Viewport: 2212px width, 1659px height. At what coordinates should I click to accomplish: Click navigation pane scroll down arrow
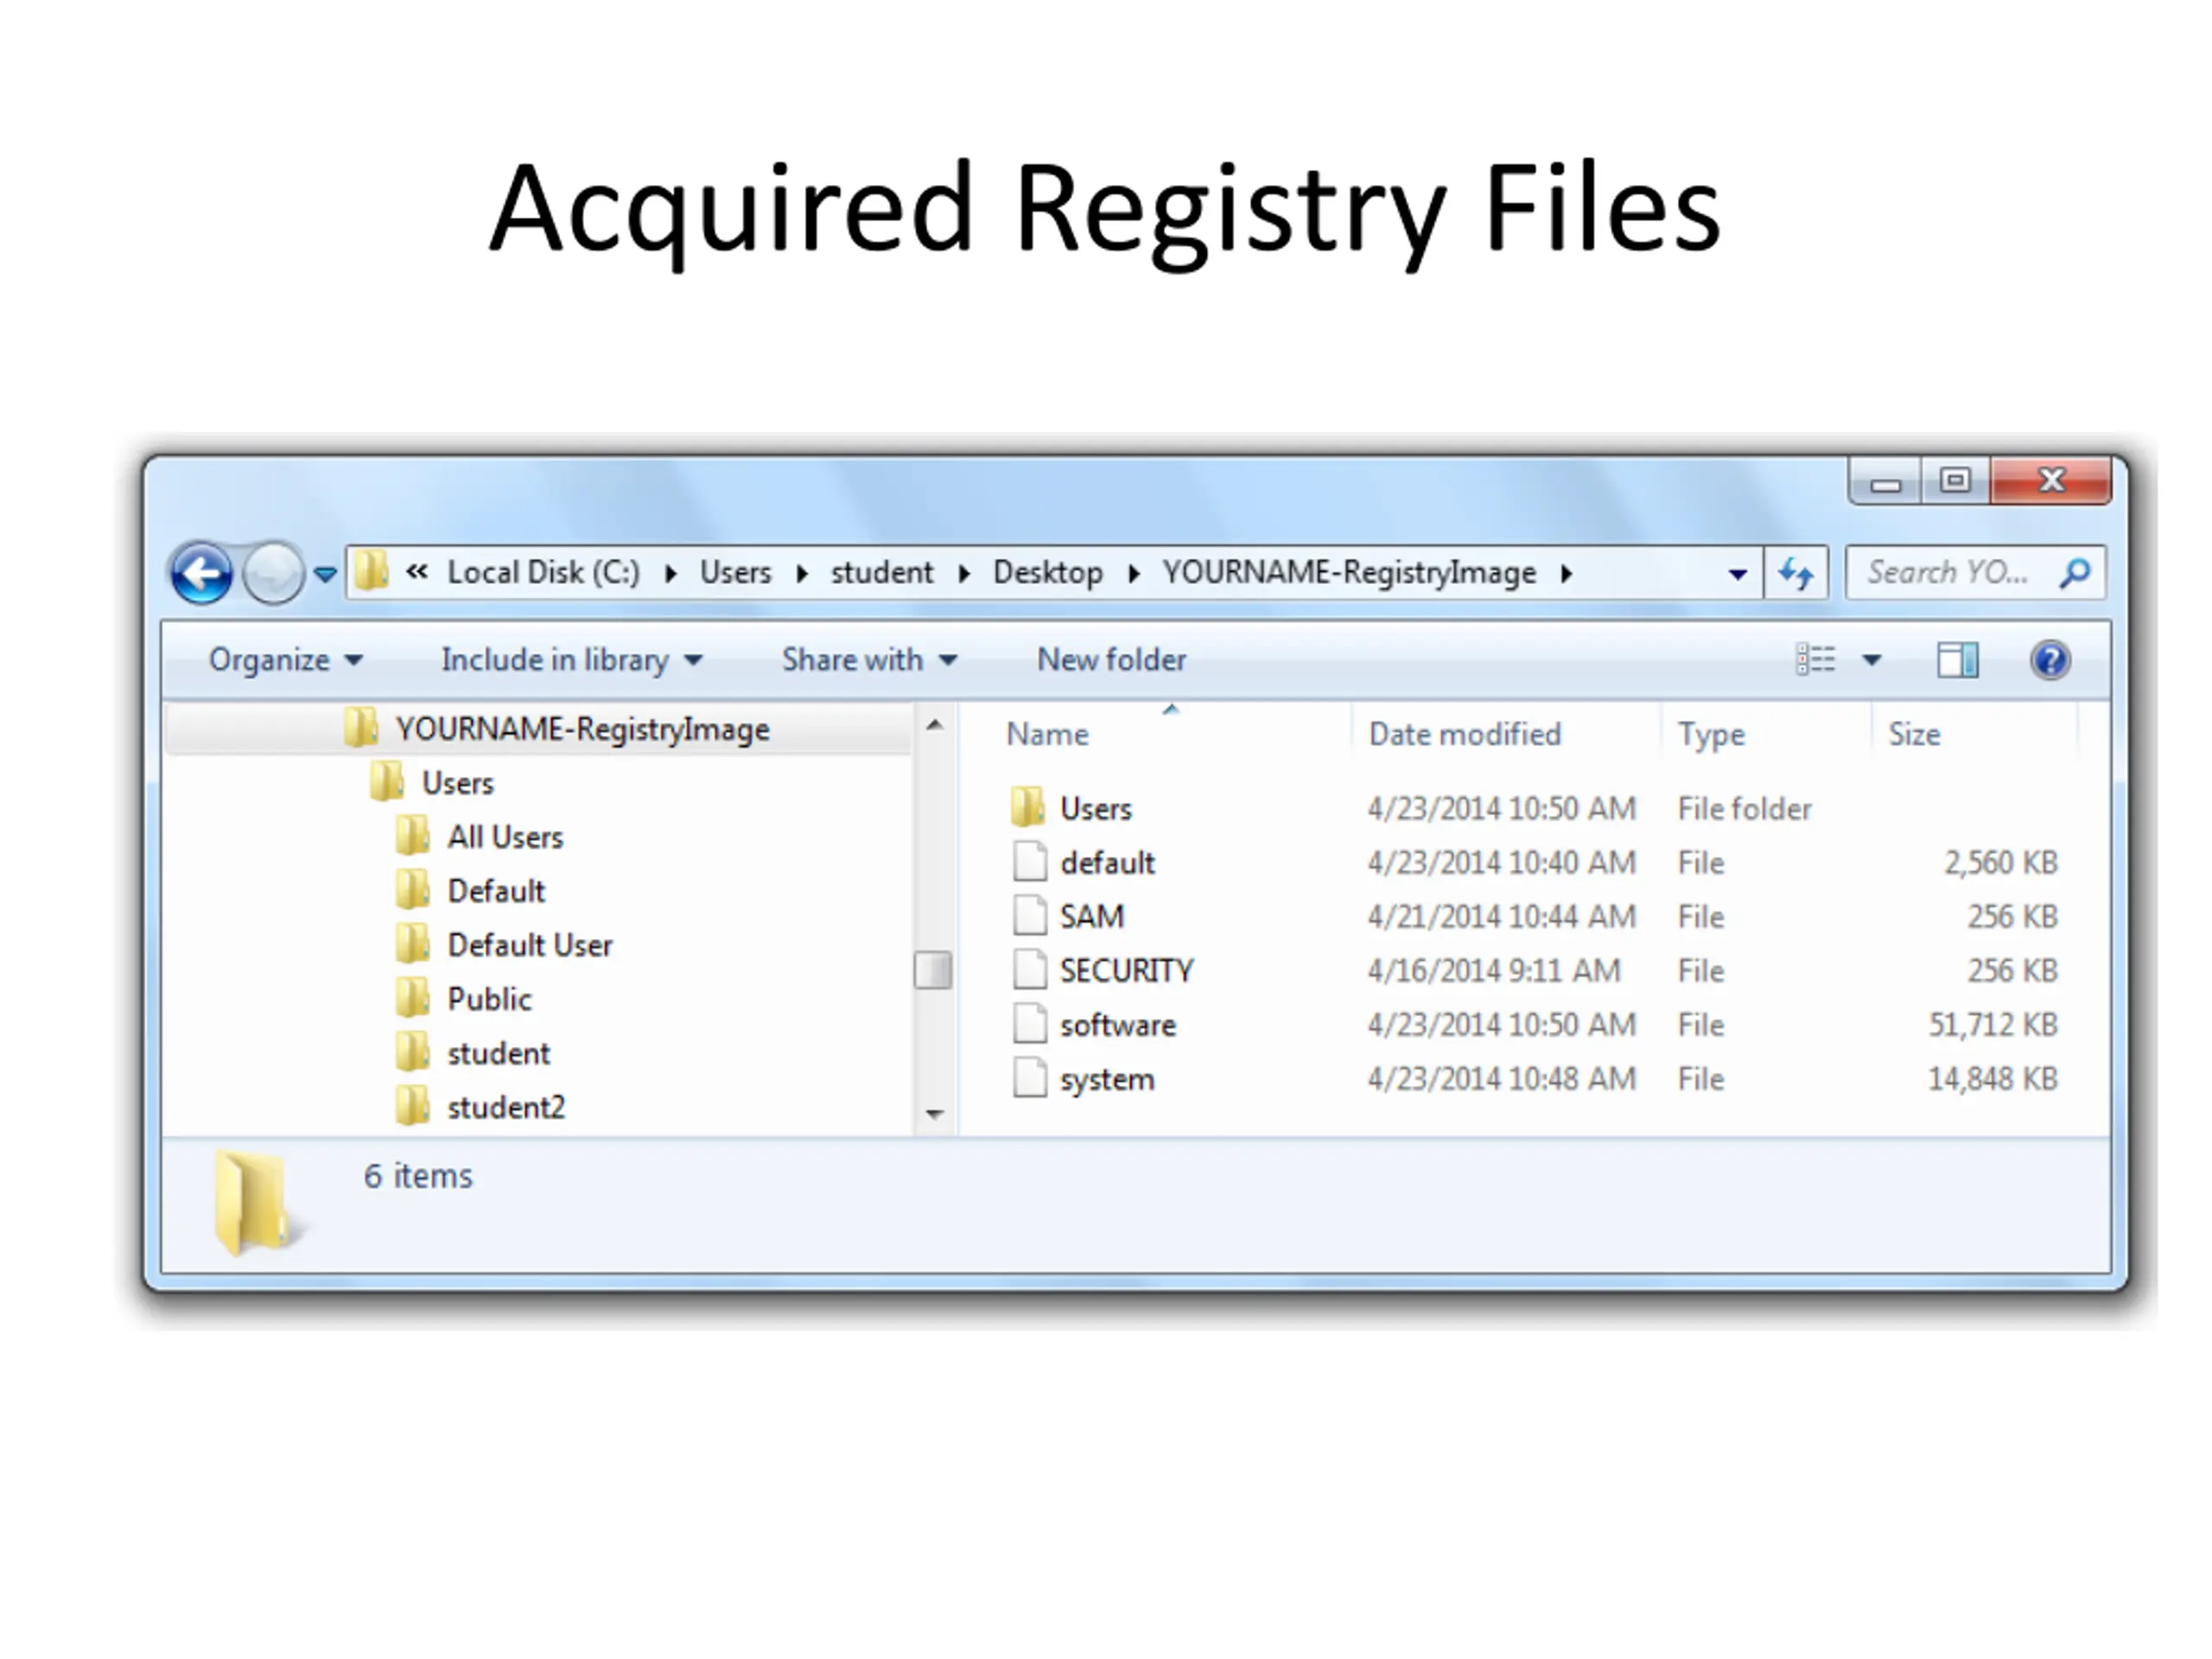pyautogui.click(x=935, y=1114)
